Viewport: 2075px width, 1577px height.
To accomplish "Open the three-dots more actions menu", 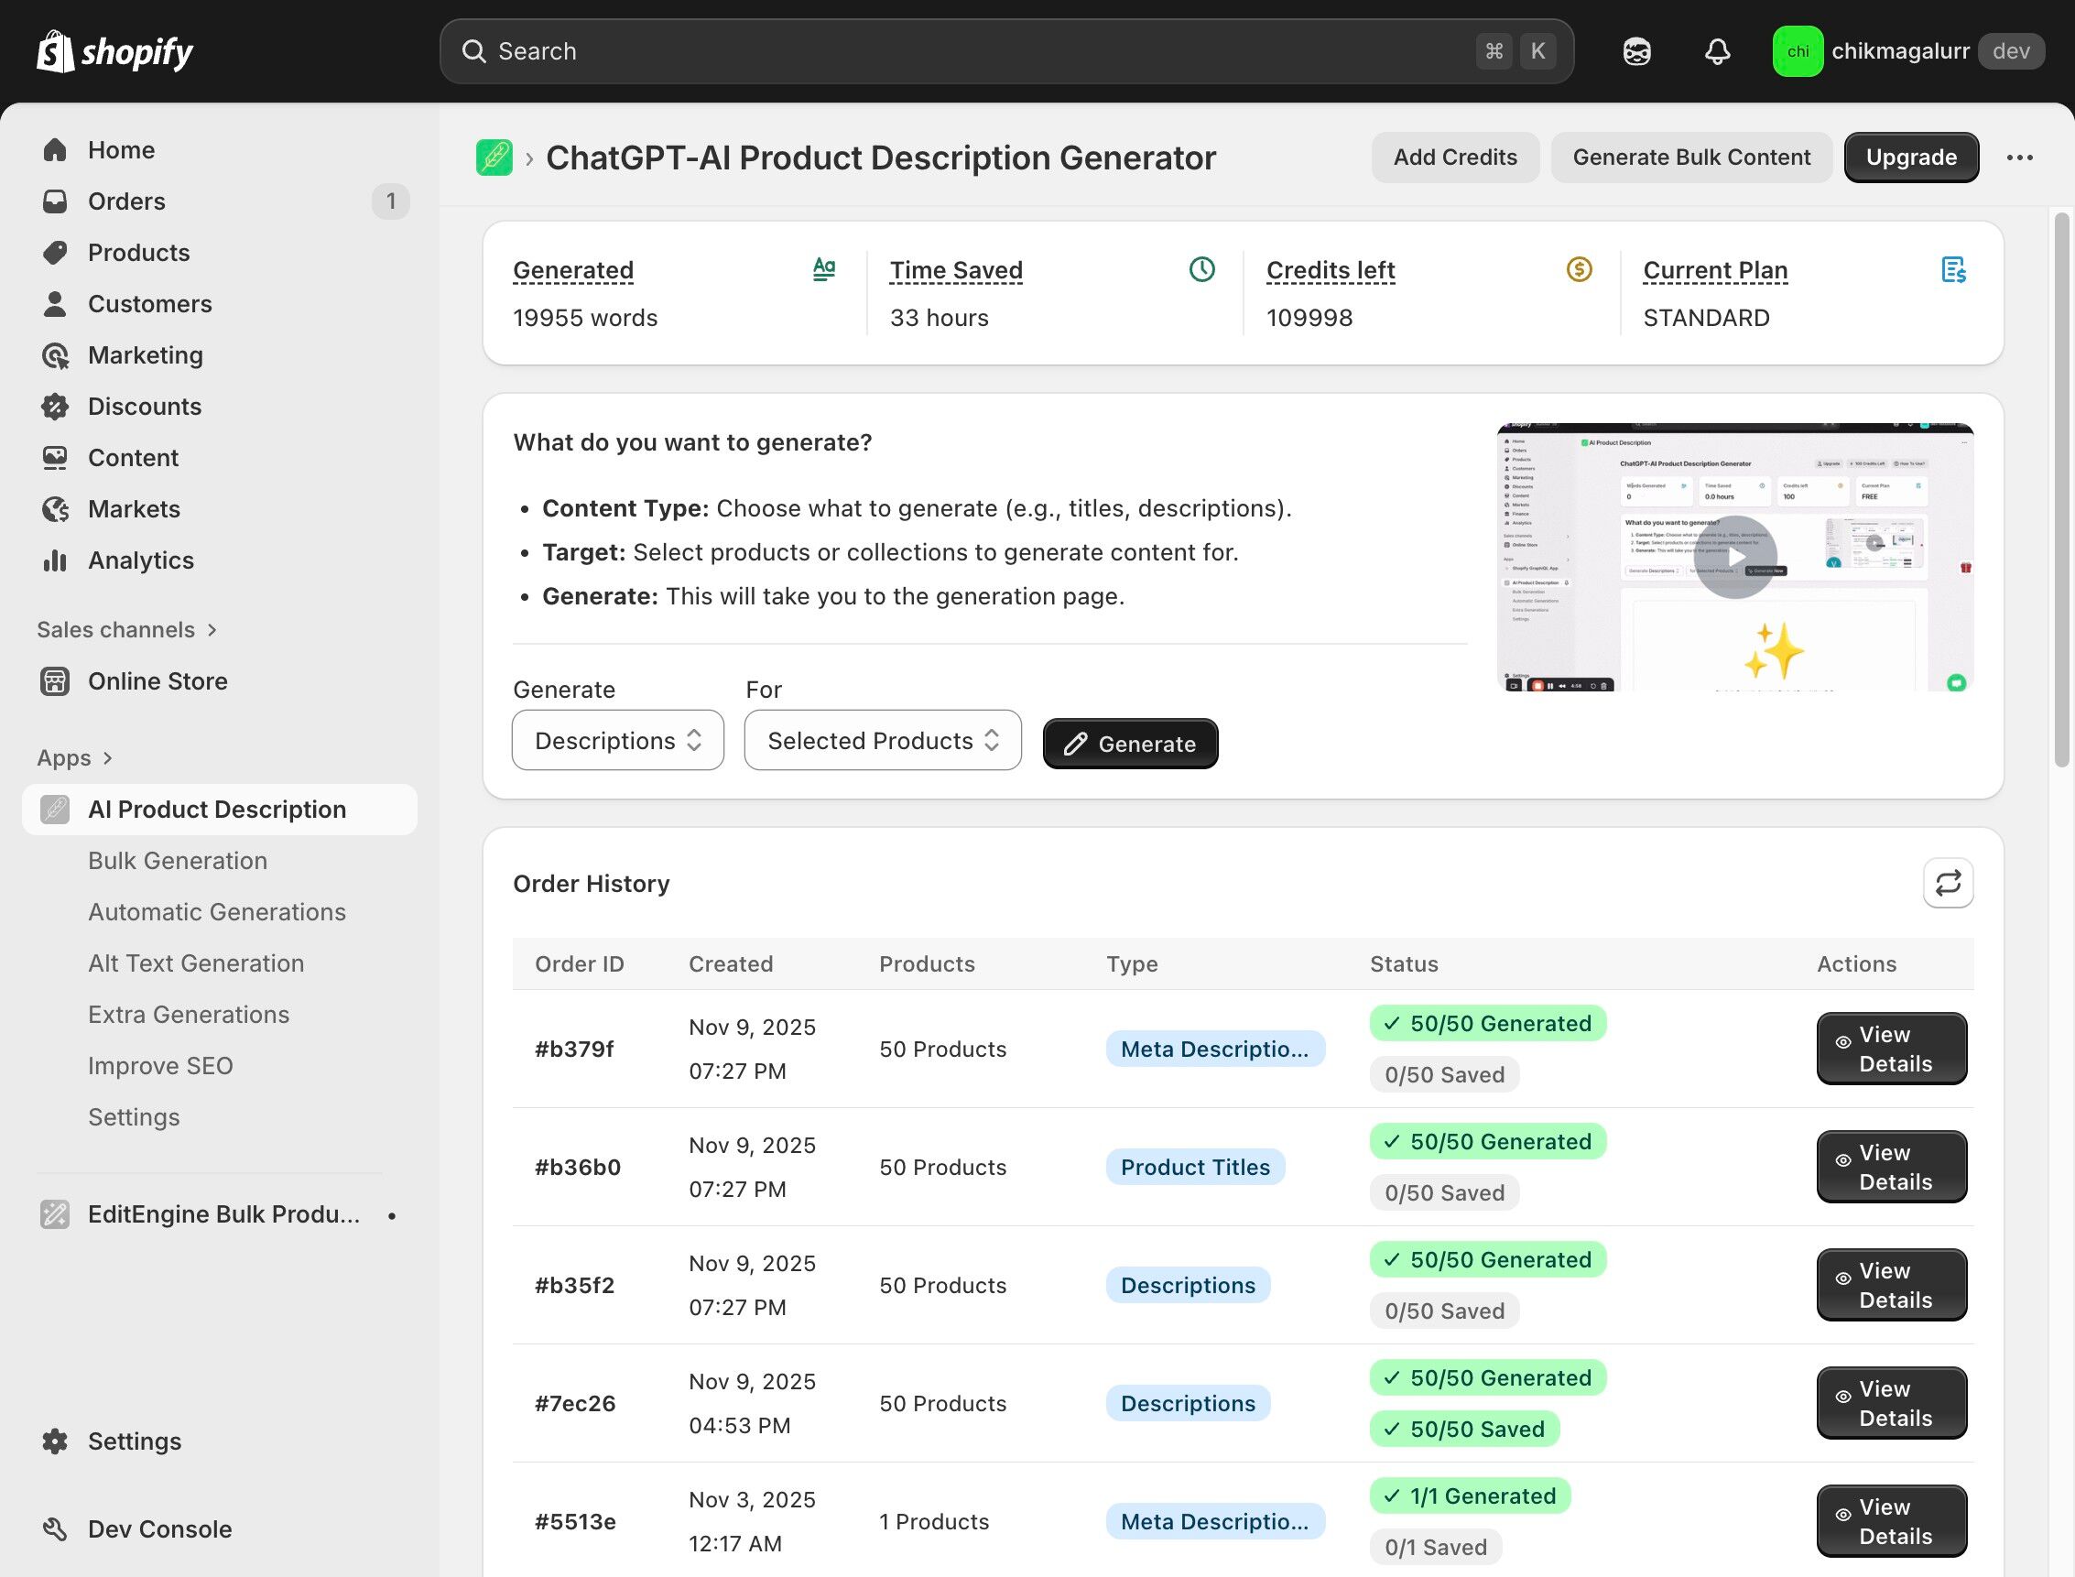I will point(2019,158).
